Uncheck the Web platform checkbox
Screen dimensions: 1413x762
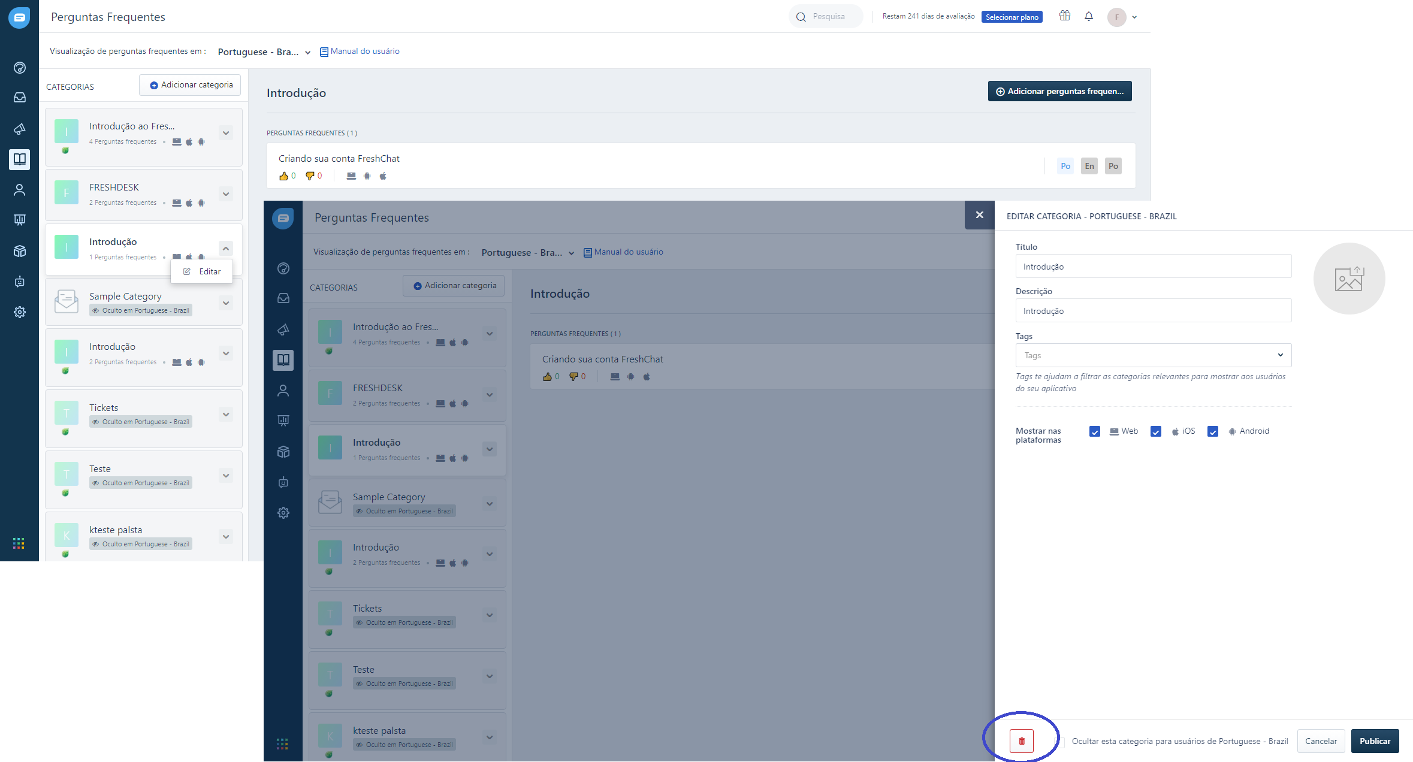tap(1094, 431)
